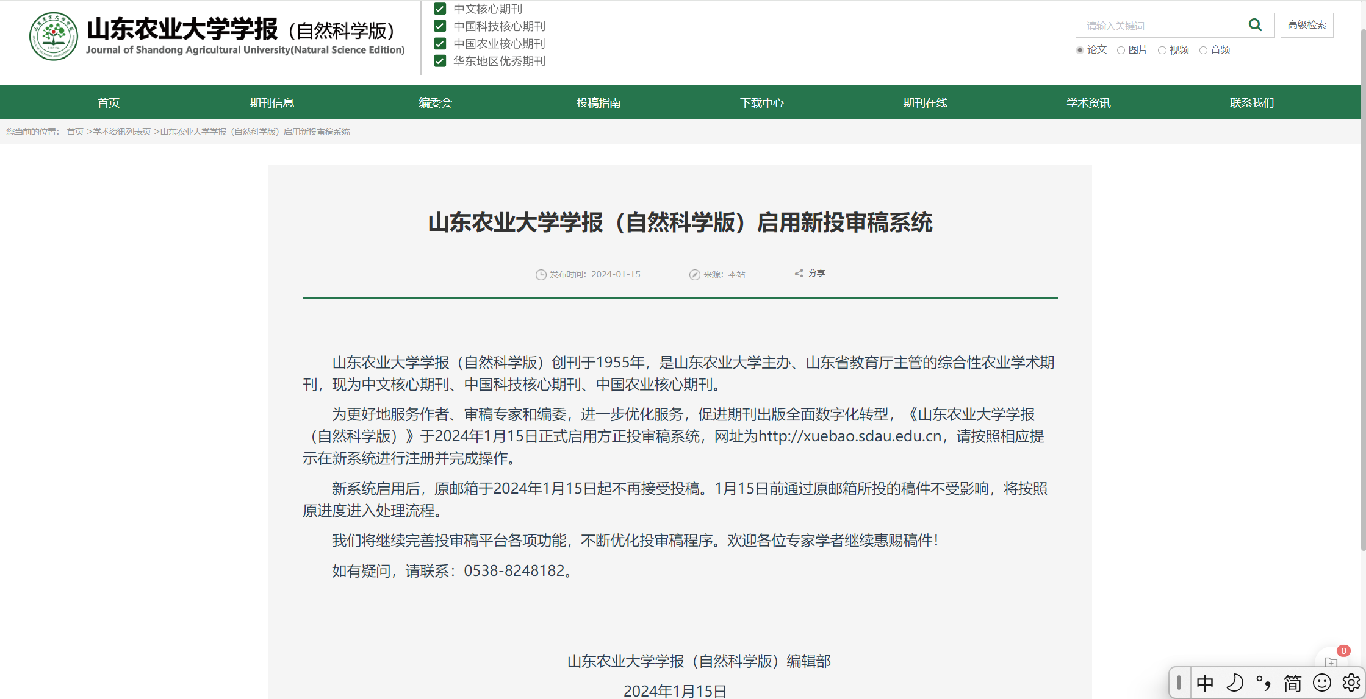
Task: Click the journal logo emblem
Action: 54,37
